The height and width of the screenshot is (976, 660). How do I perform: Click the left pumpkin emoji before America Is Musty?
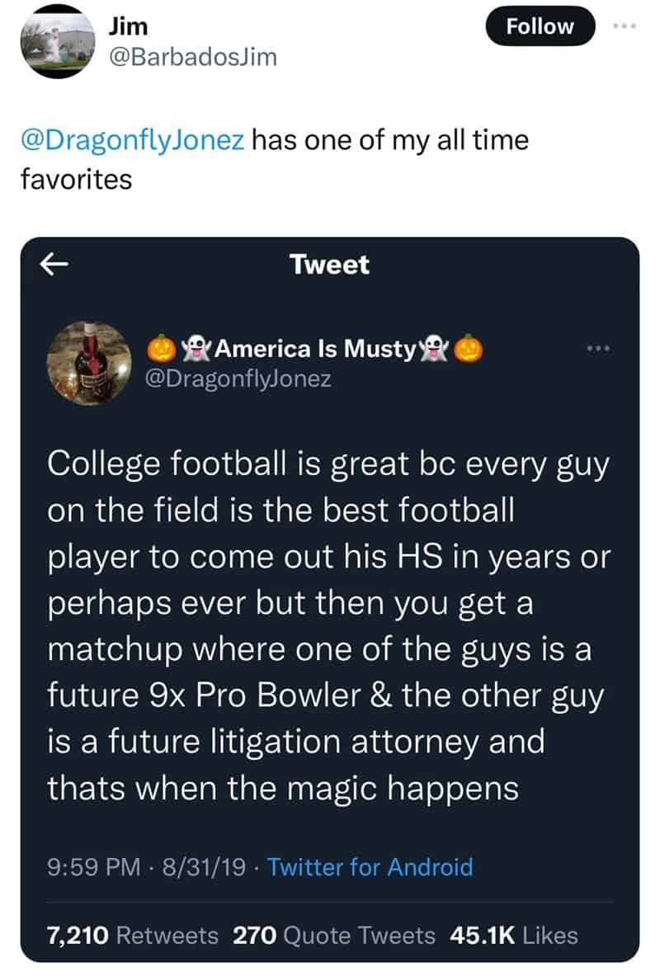pyautogui.click(x=160, y=349)
